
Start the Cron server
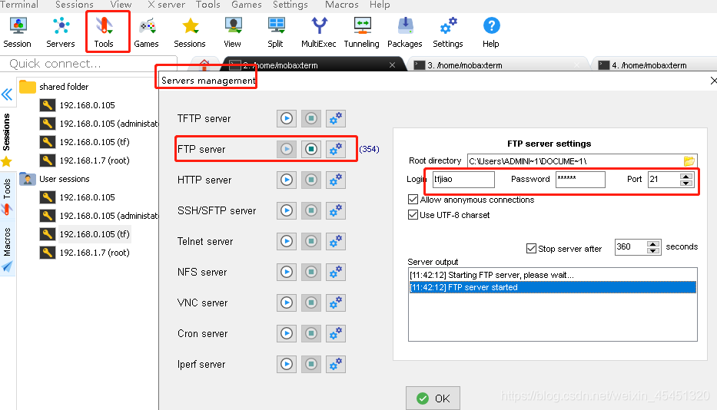(287, 333)
